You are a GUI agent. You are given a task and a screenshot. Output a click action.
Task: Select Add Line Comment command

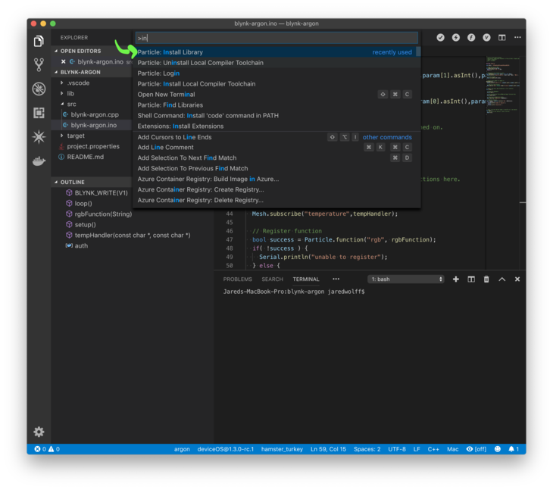pyautogui.click(x=275, y=148)
